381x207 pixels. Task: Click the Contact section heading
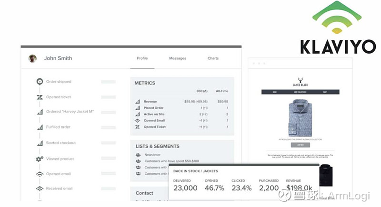click(144, 193)
